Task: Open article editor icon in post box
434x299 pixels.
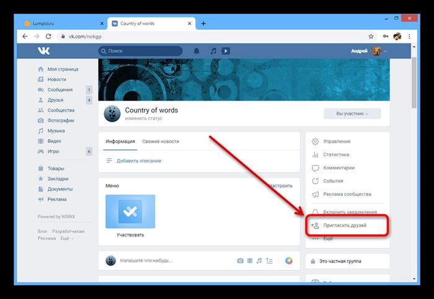Action: point(269,261)
